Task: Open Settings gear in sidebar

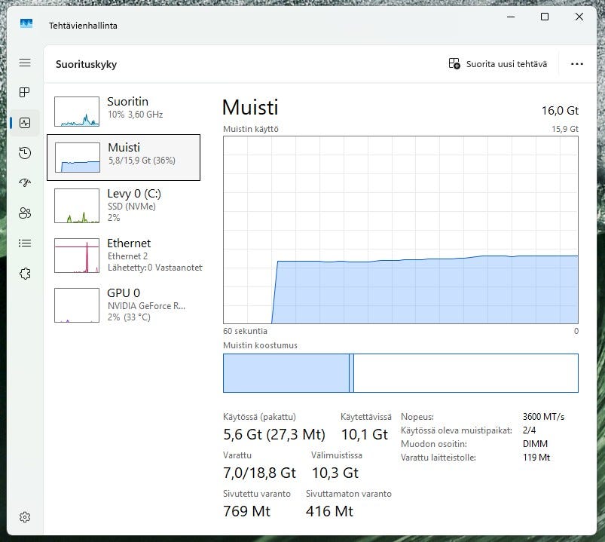Action: [x=25, y=517]
